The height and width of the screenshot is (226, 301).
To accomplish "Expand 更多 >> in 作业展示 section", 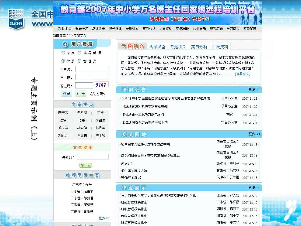I will pos(255,187).
